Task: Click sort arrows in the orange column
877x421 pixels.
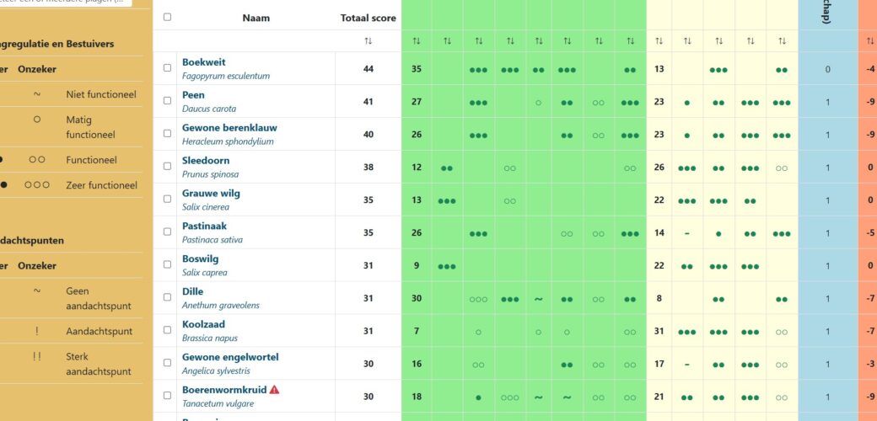Action: pos(869,40)
